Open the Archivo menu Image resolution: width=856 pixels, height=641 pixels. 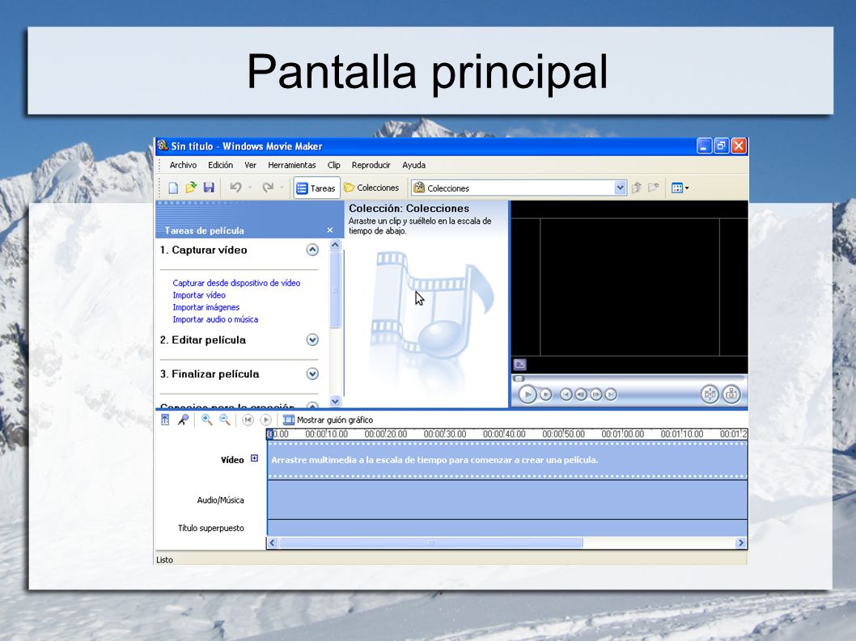click(x=183, y=165)
